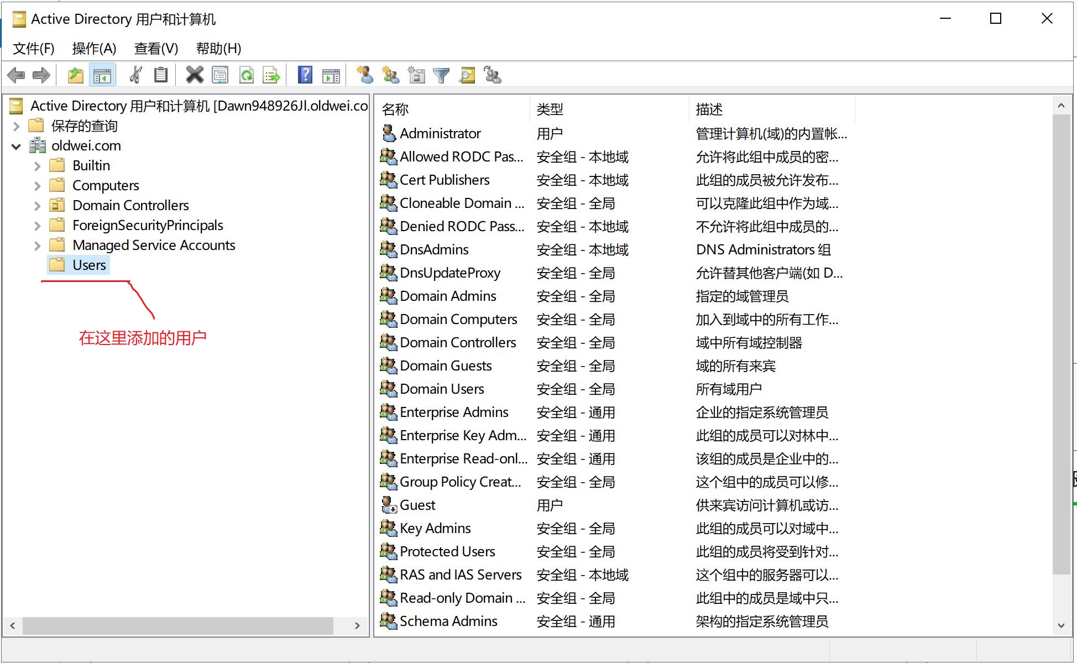1077x663 pixels.
Task: Click the Filter options funnel icon
Action: pos(441,75)
